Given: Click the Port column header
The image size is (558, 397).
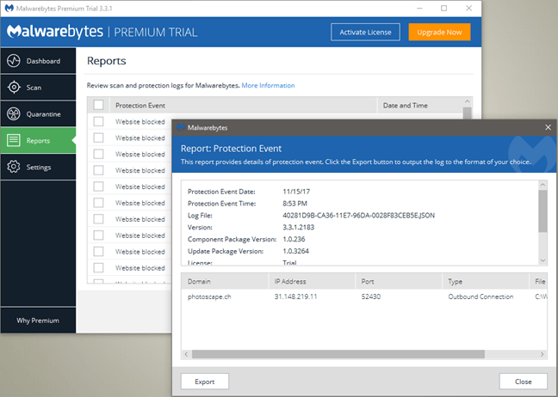Looking at the screenshot, I should point(399,281).
